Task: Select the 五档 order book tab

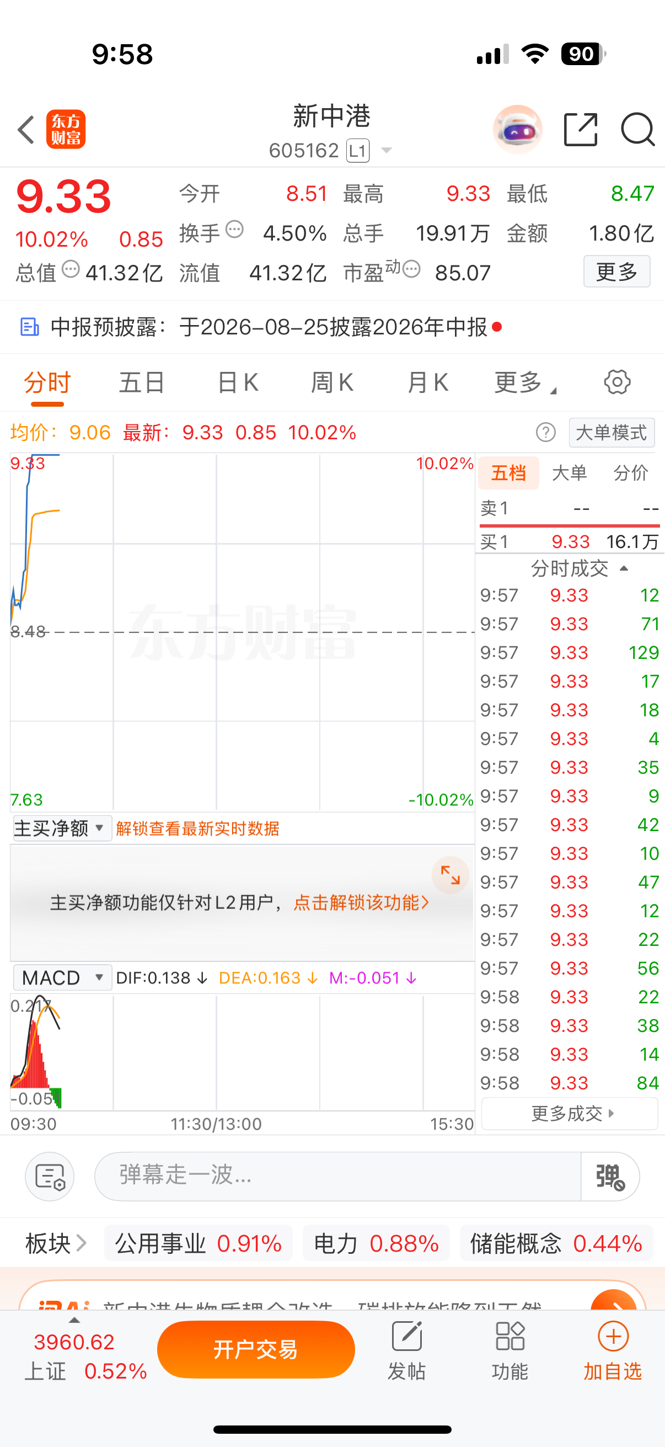Action: [508, 473]
